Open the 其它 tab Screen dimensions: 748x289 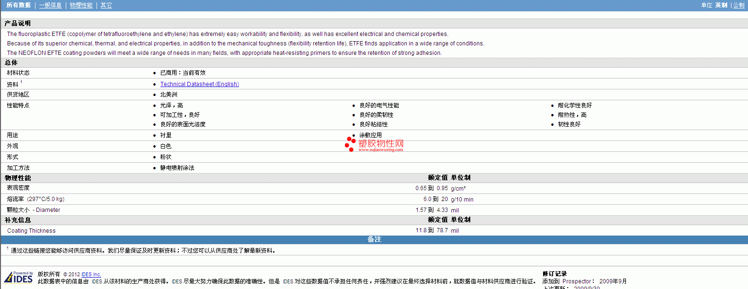coord(106,5)
